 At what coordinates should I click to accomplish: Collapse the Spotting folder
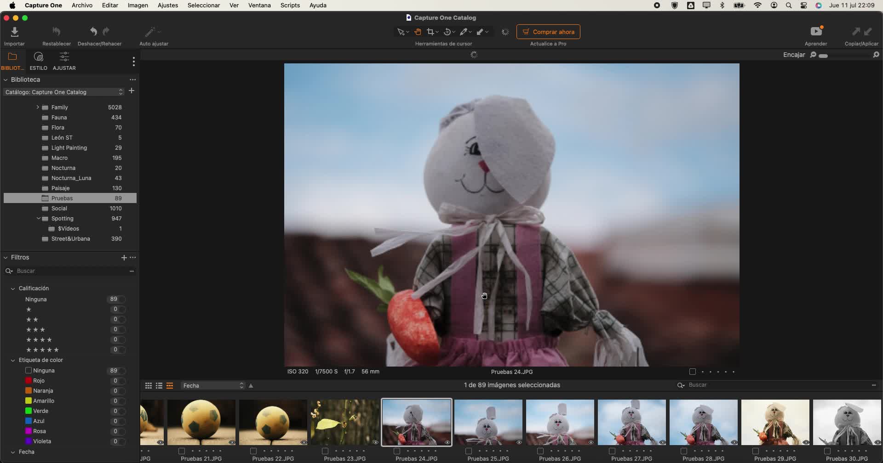39,219
